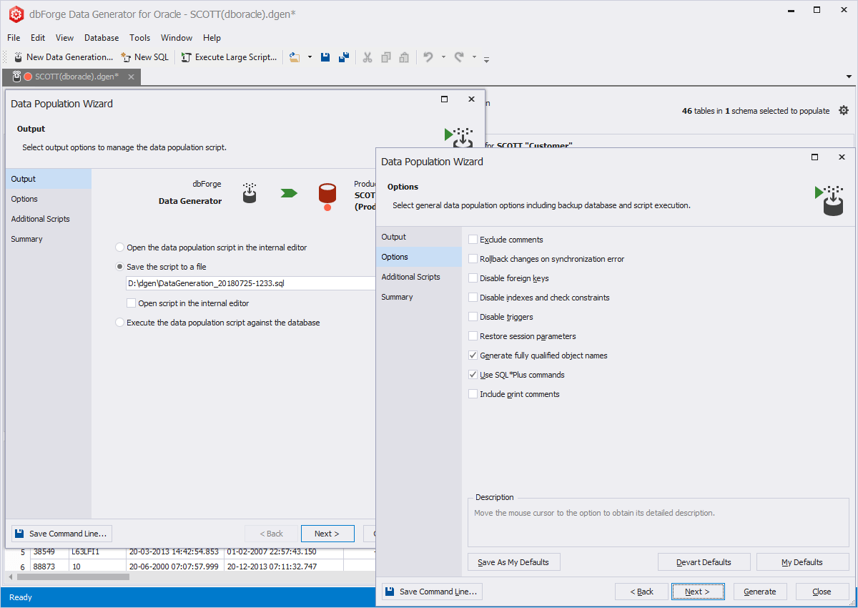The height and width of the screenshot is (608, 858).
Task: Select the Undo toolbar icon
Action: coord(428,57)
